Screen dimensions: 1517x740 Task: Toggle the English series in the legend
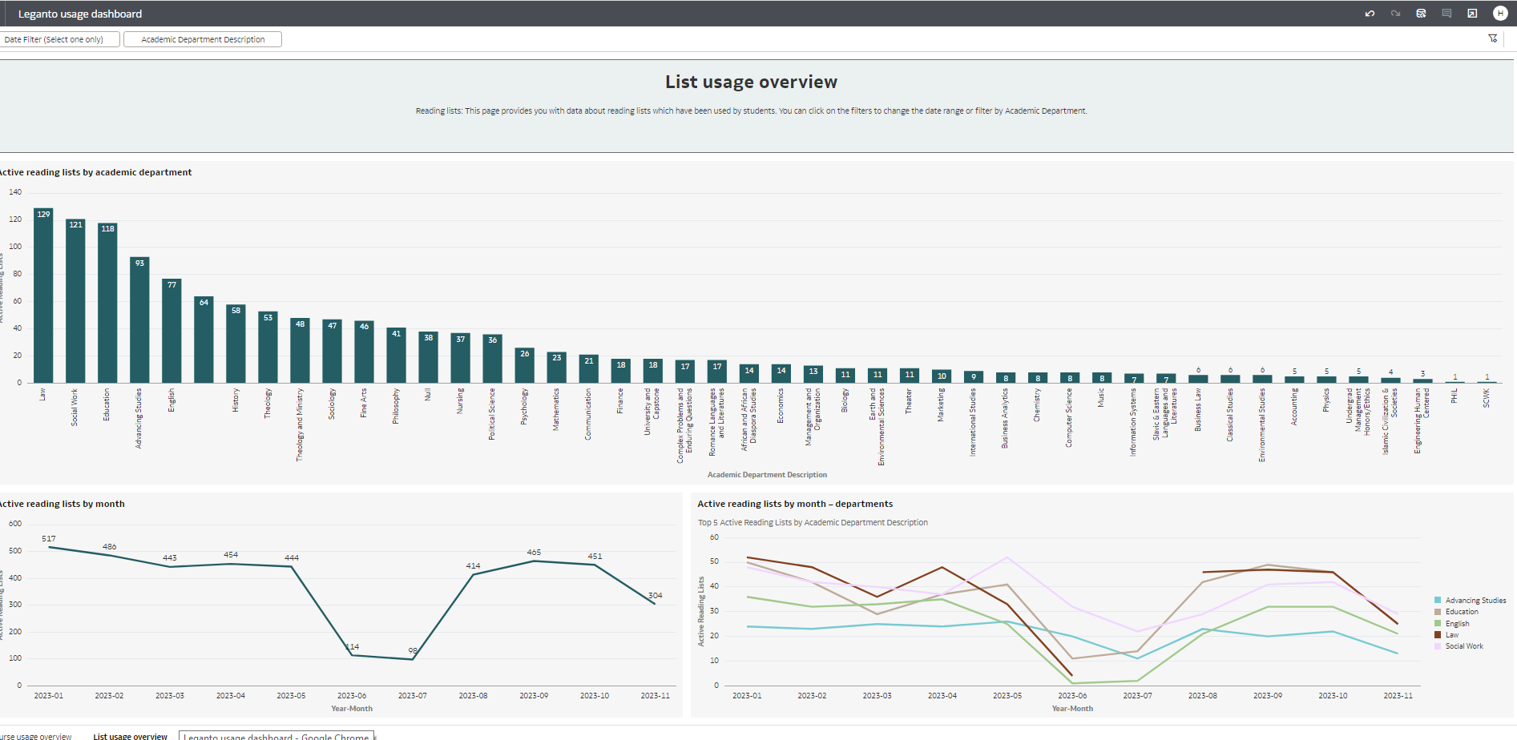click(x=1456, y=623)
